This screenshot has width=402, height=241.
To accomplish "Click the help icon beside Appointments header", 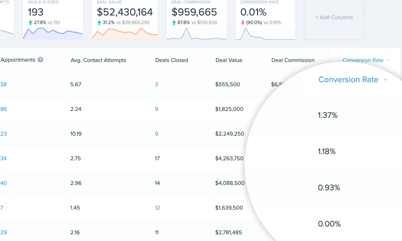I will coord(40,60).
